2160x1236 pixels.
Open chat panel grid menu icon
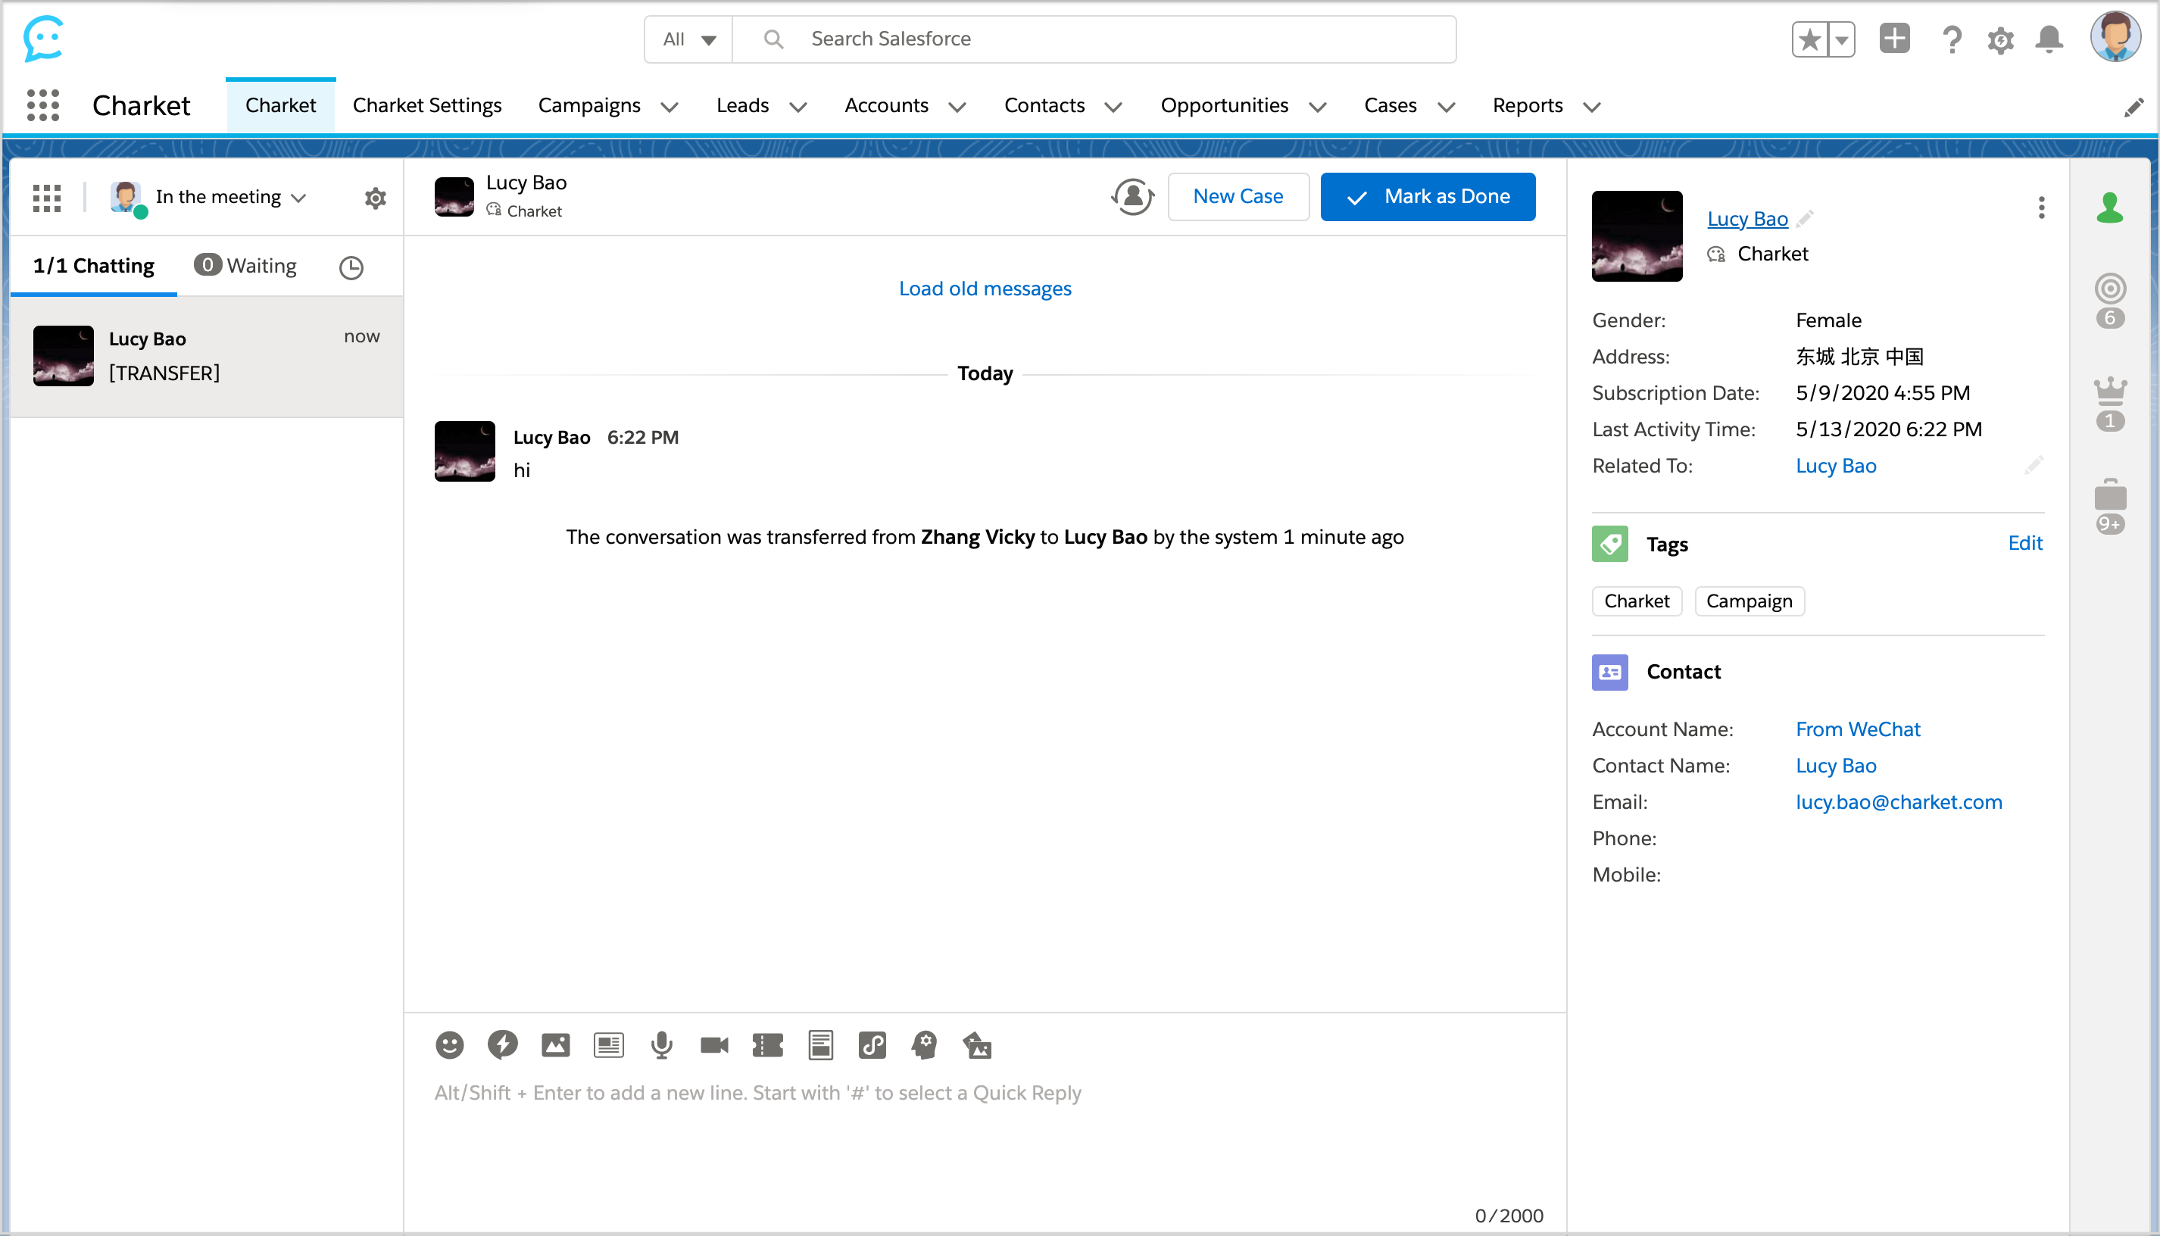coord(47,198)
